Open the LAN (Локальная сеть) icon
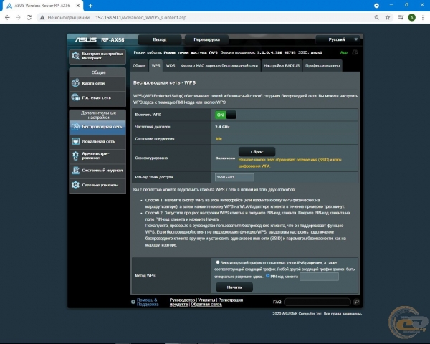 [75, 141]
